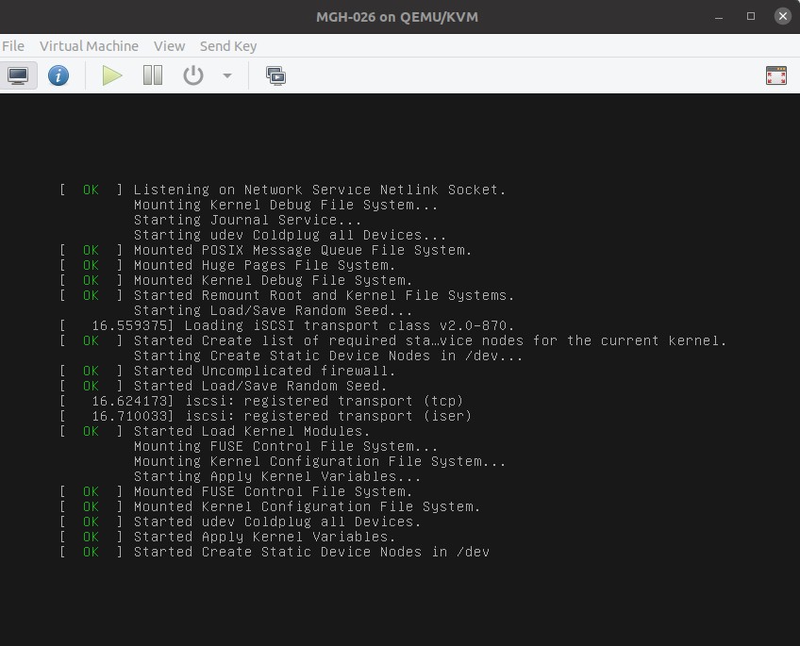
Task: Close the MGH-026 on QEMU/KVM window
Action: [x=782, y=16]
